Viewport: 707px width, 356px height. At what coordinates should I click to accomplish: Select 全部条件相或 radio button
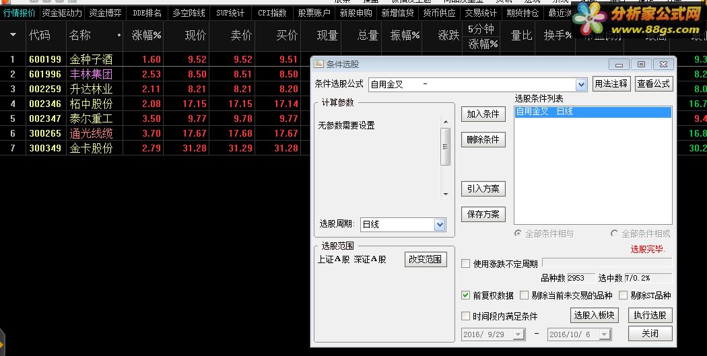[614, 234]
